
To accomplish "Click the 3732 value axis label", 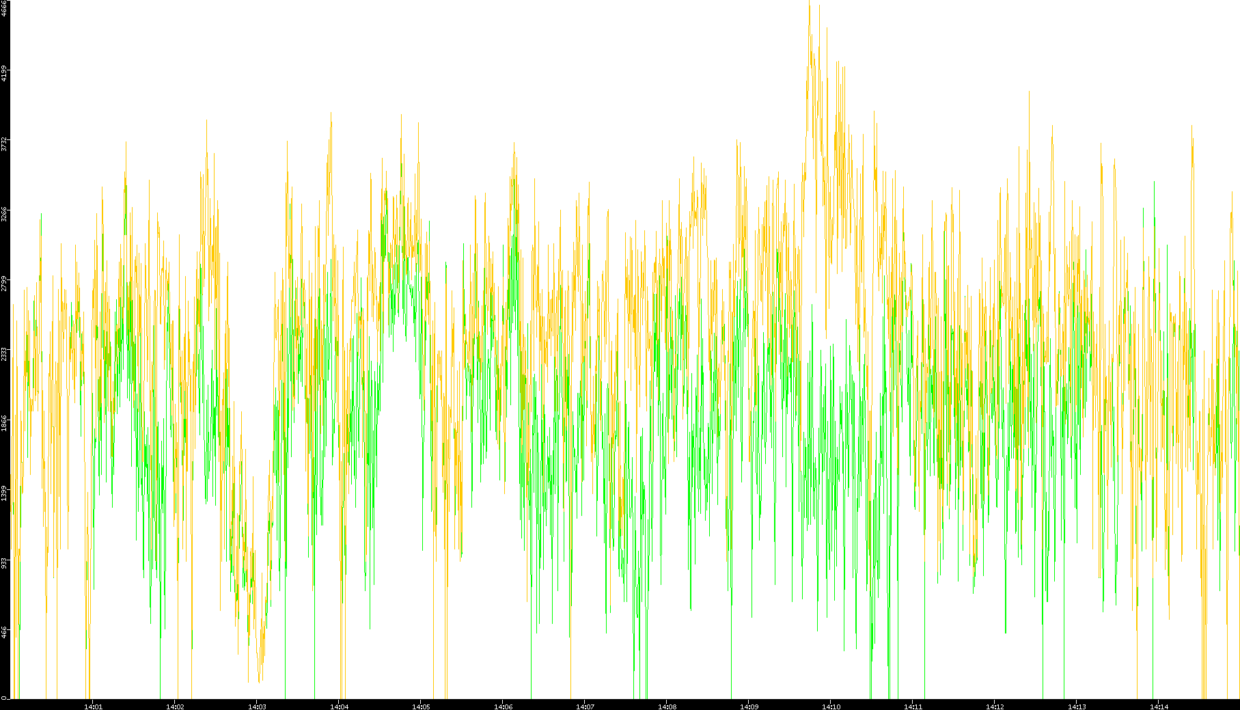I will pyautogui.click(x=4, y=144).
